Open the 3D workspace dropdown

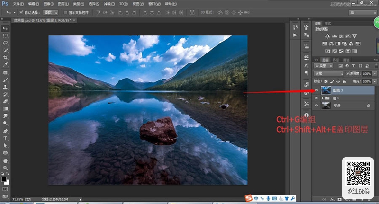coord(362,13)
